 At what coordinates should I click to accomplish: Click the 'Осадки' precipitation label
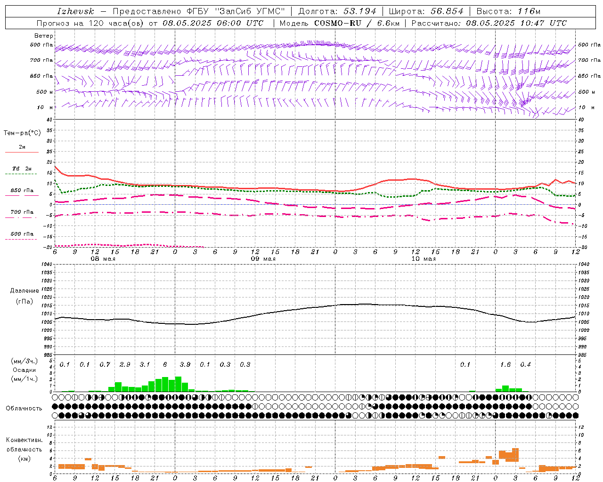point(24,370)
